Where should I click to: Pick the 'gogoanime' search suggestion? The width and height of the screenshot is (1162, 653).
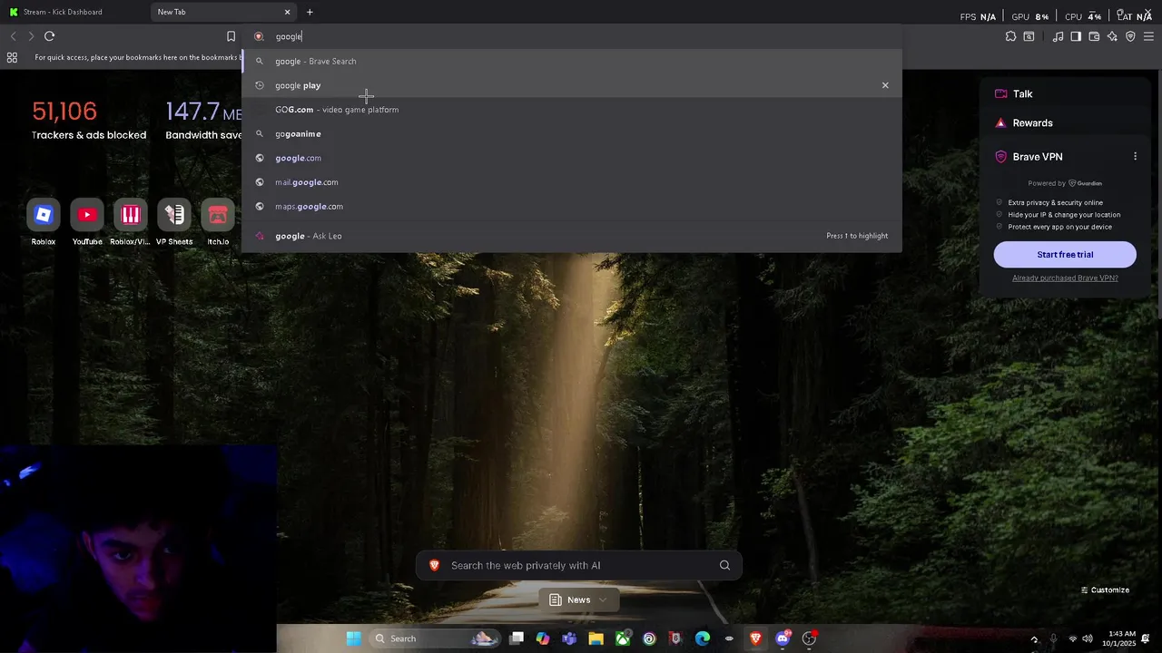pyautogui.click(x=572, y=133)
